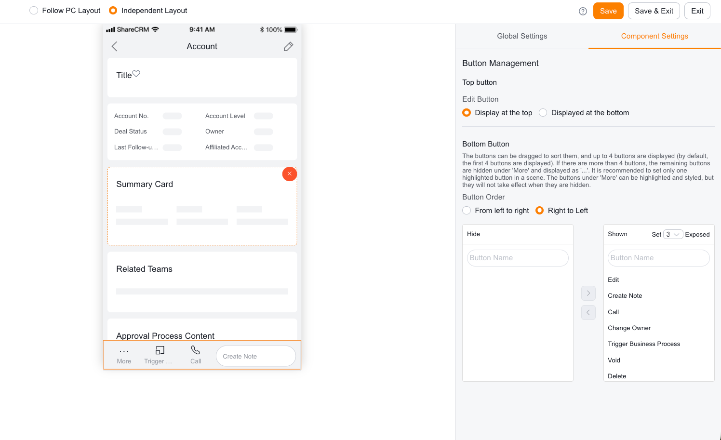Screen dimensions: 721x440
Task: Move button to Shown with right arrow
Action: (588, 293)
